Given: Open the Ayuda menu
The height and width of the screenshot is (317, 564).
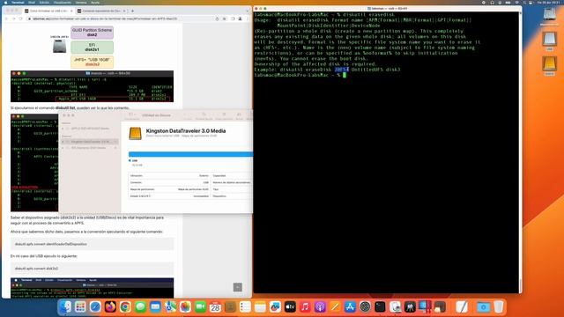Looking at the screenshot, I should click(95, 2).
